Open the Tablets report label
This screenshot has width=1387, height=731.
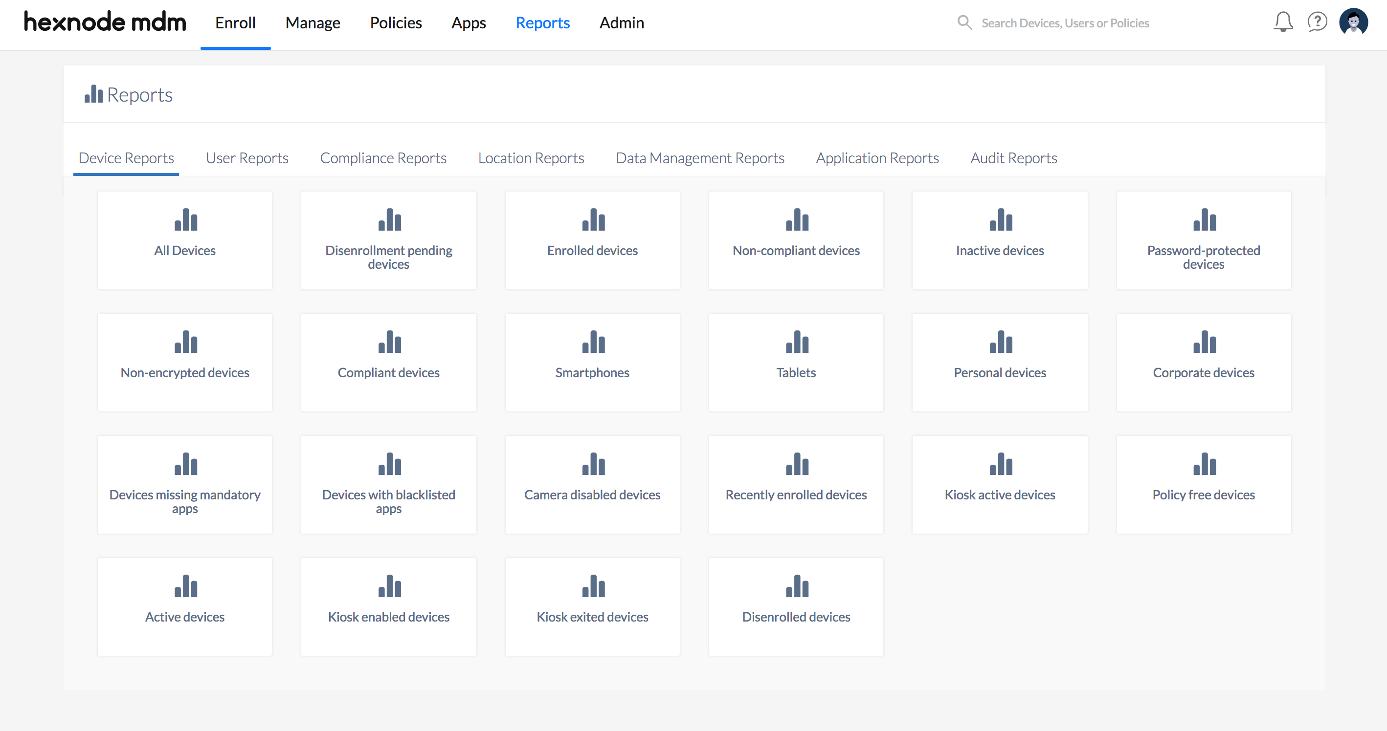(796, 373)
